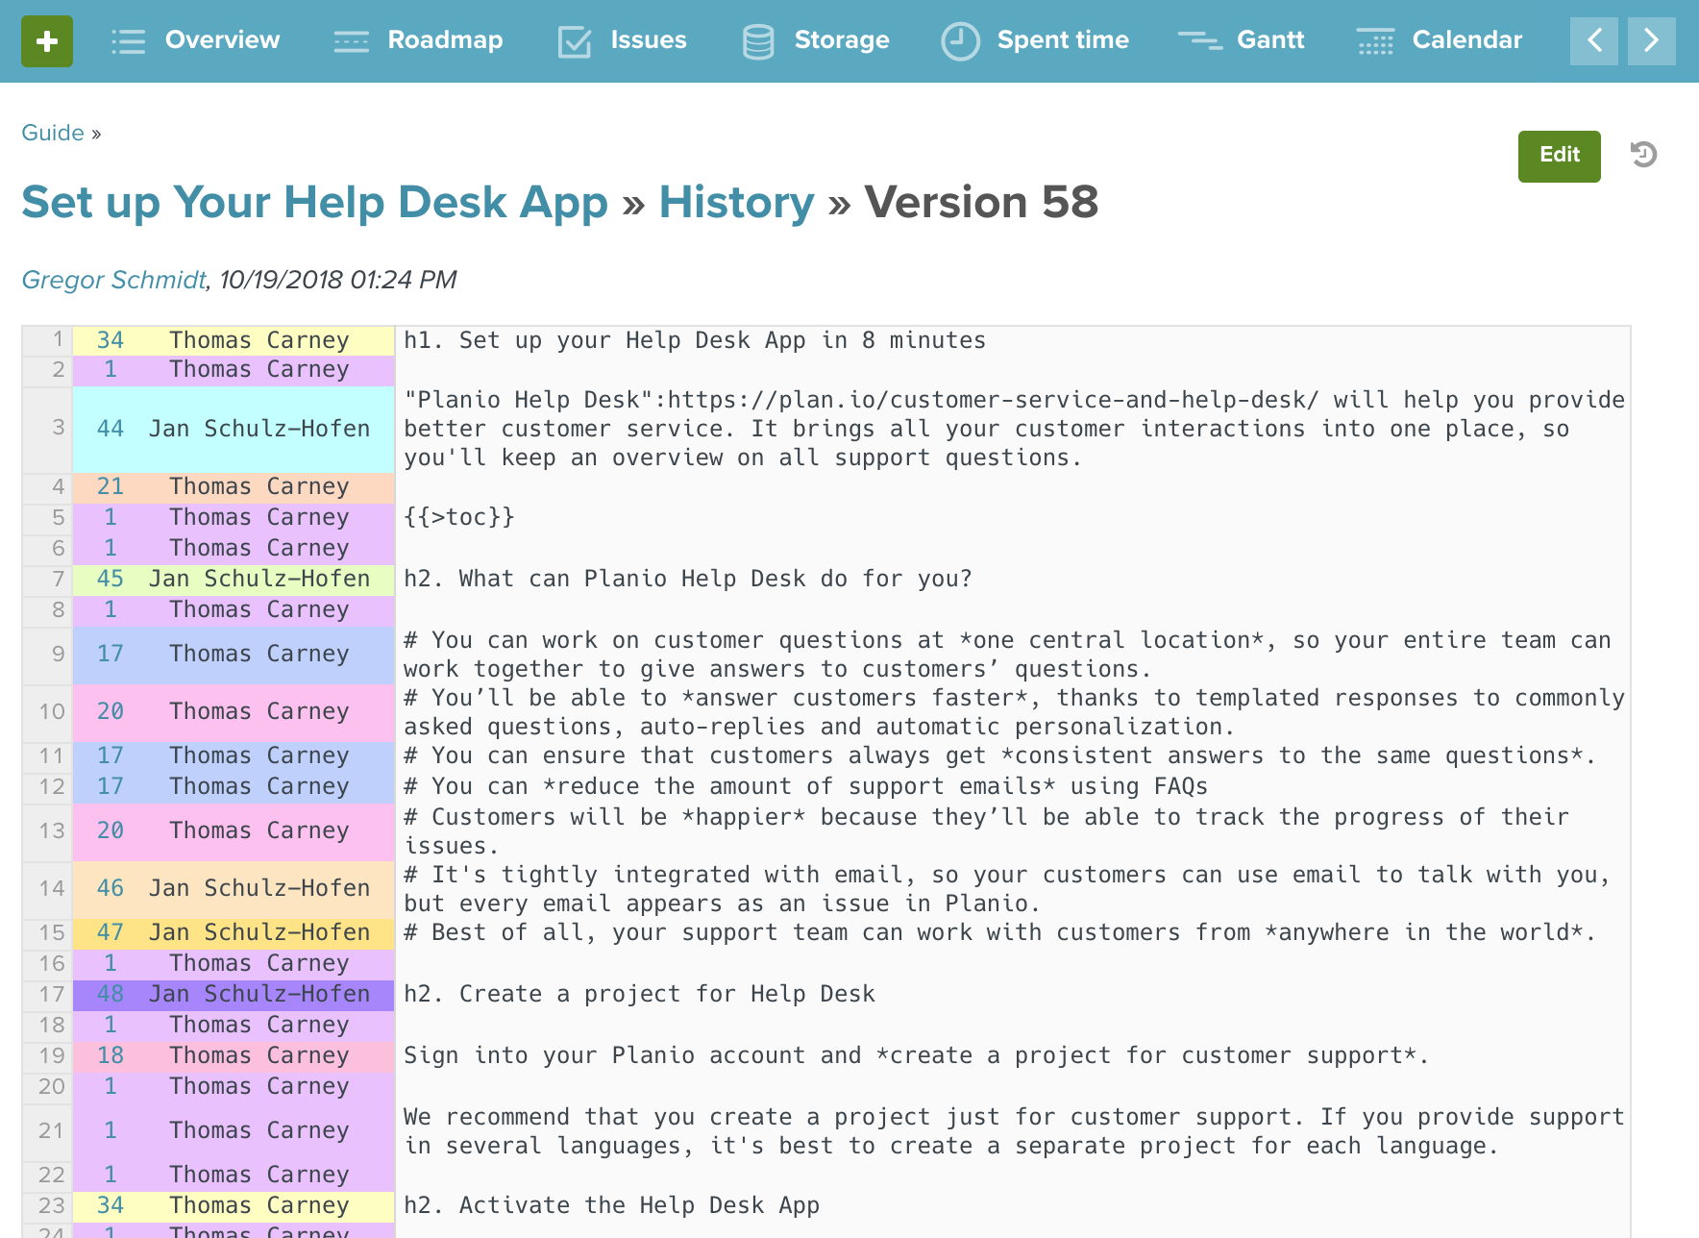Viewport: 1699px width, 1238px height.
Task: Open version 47 on line 15
Action: tap(111, 932)
